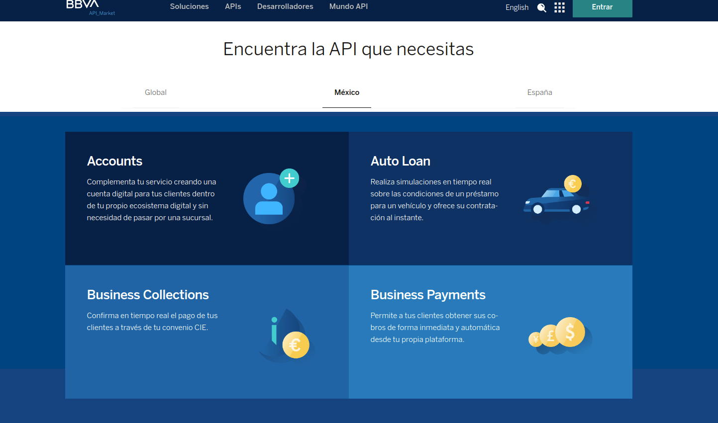
Task: Click the Business Payments description text
Action: tap(435, 328)
